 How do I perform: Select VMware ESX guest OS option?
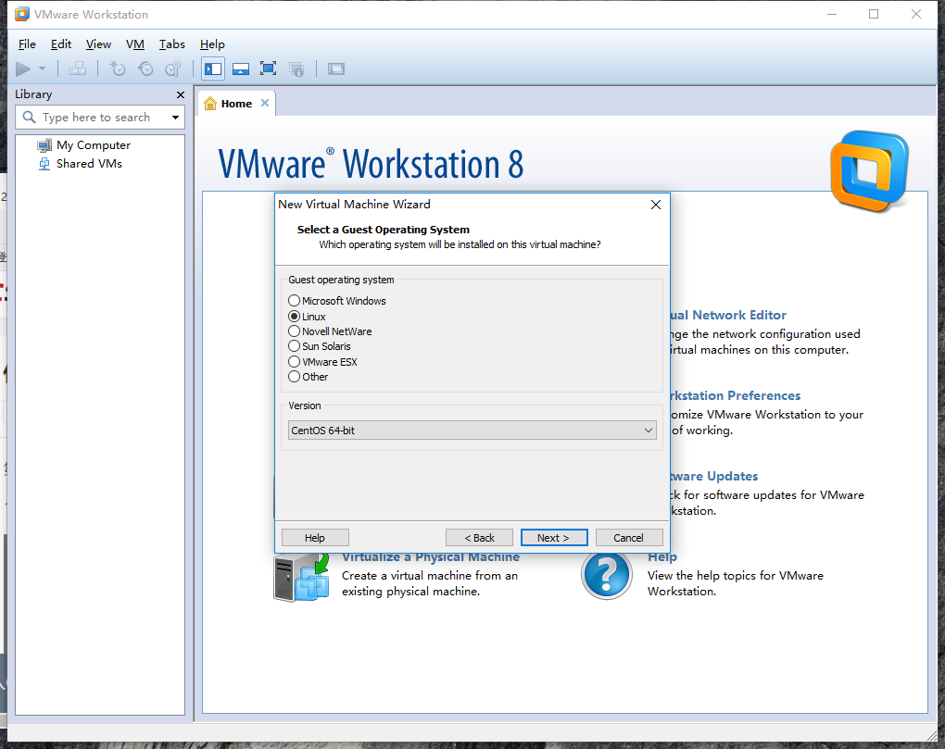pyautogui.click(x=322, y=362)
